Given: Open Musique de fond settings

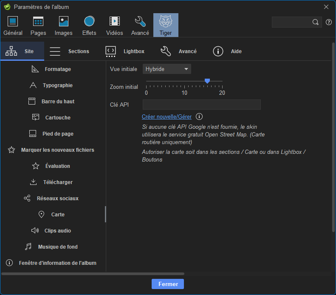Looking at the screenshot, I should tap(57, 247).
